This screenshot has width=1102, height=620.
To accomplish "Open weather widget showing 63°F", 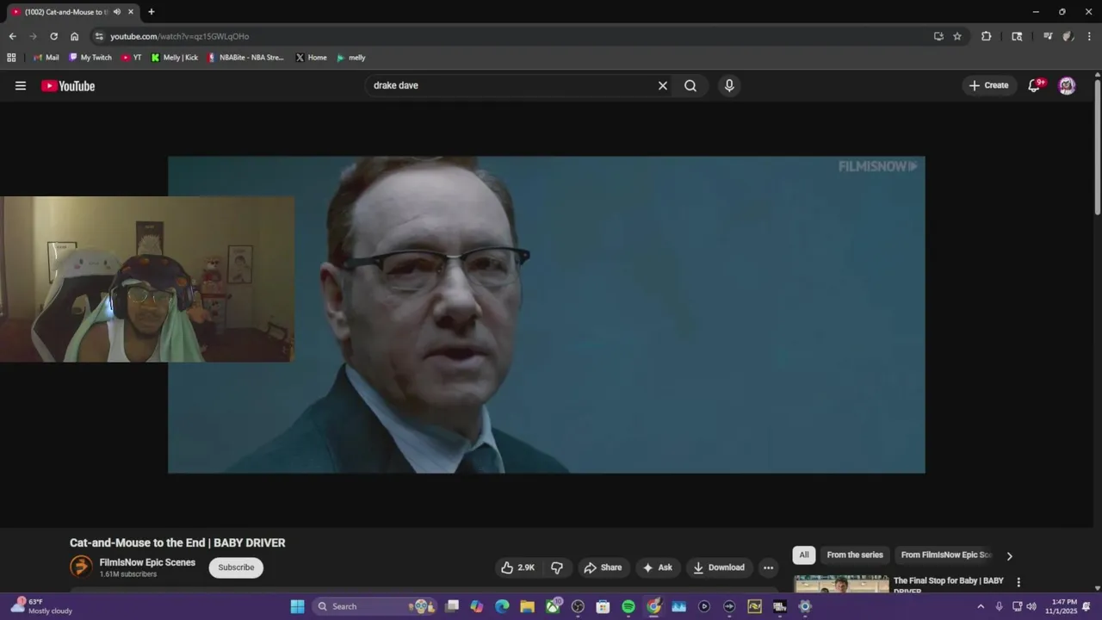I will point(41,606).
